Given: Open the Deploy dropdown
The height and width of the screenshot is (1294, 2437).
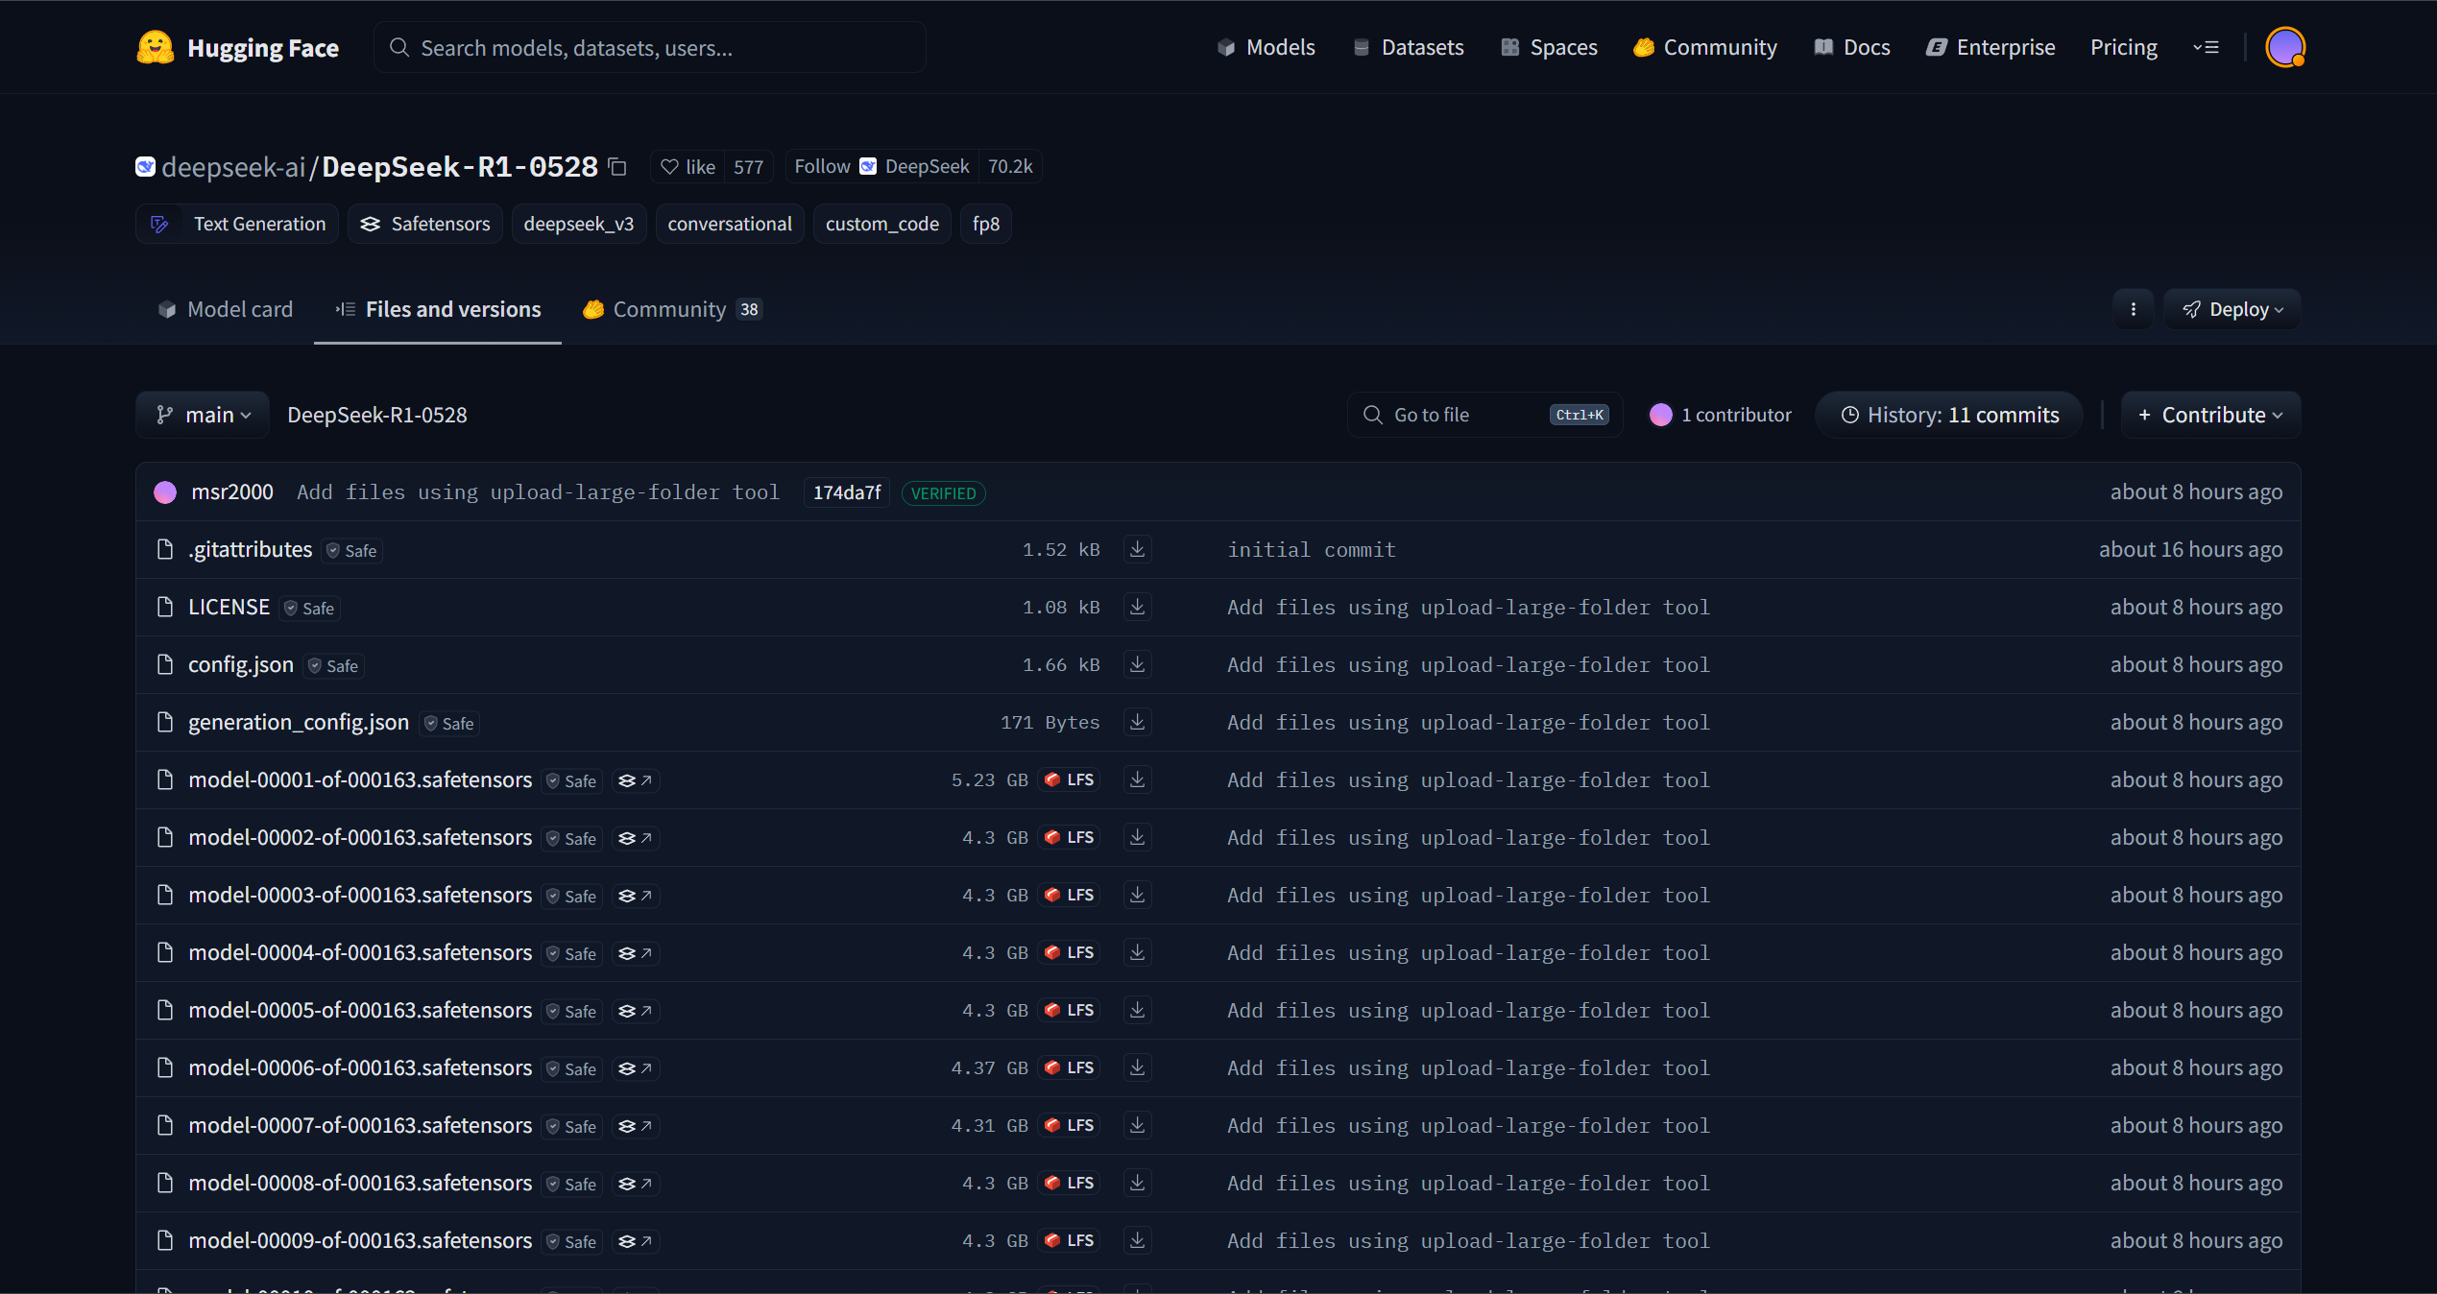Looking at the screenshot, I should [x=2232, y=309].
